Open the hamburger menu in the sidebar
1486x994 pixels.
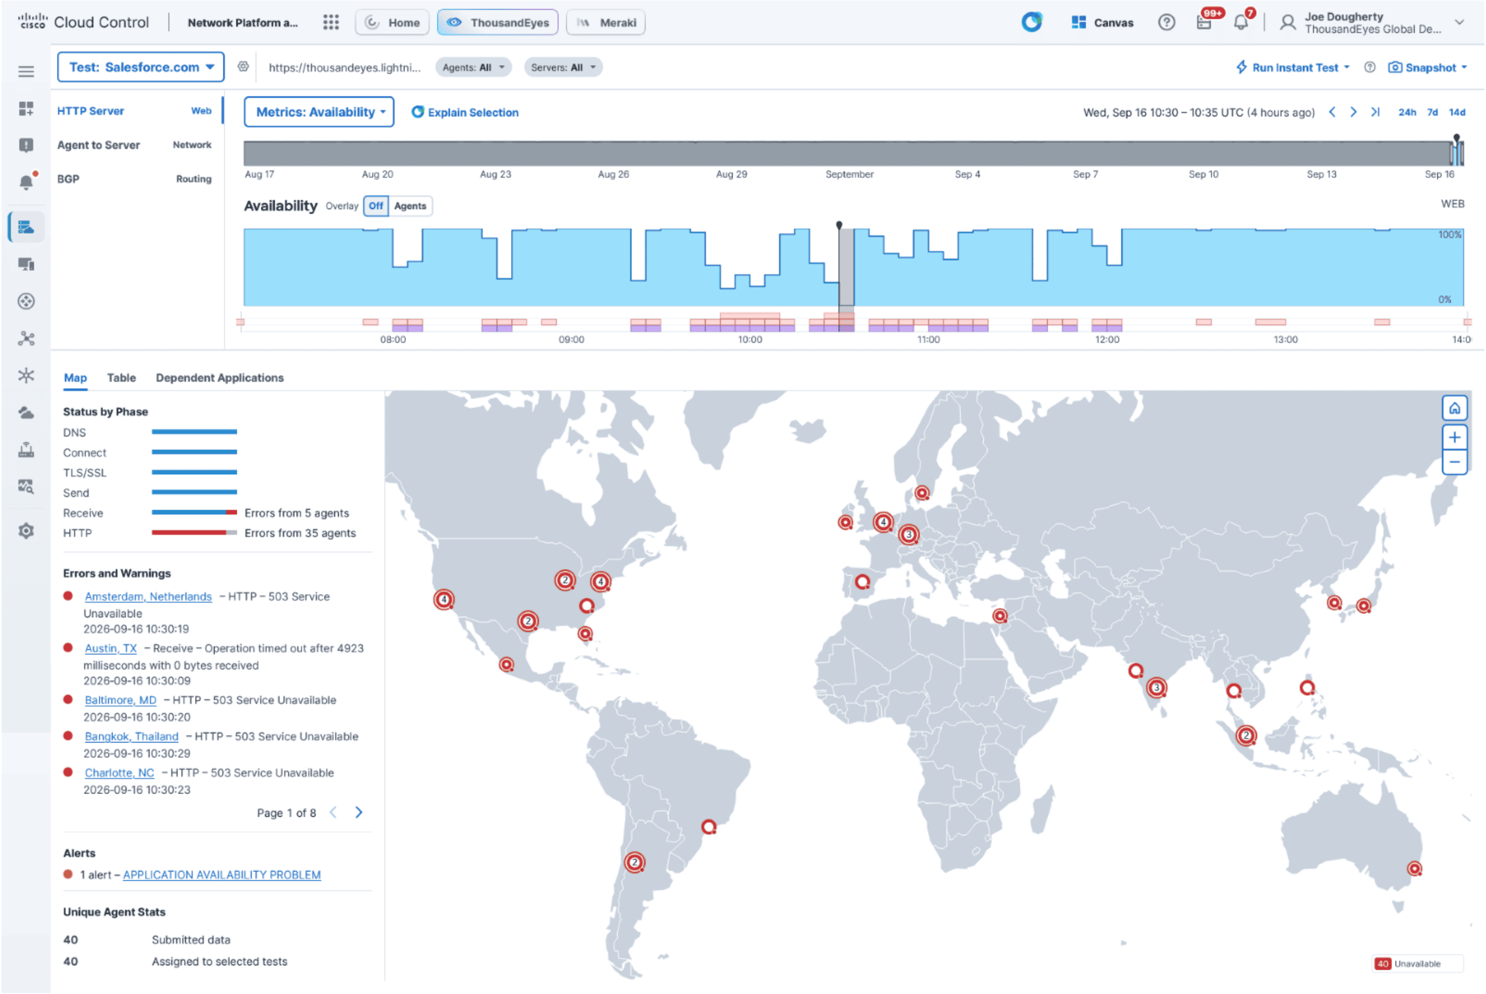(26, 72)
